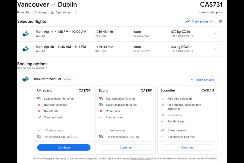The height and width of the screenshot is (163, 244).
Task: Click the round-trip swap arrows icon
Action: (x=53, y=5)
